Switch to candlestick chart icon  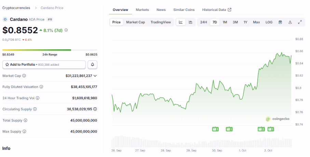point(190,22)
